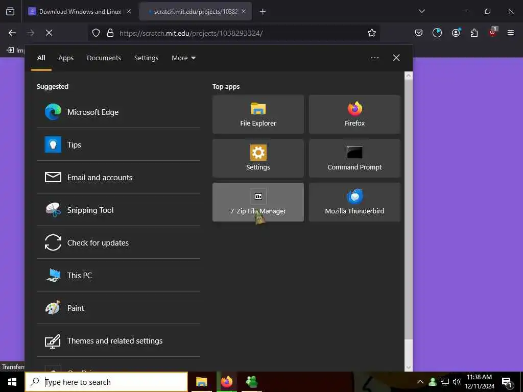Screen dimensions: 523x392
Task: Open Firefox tile in Top apps
Action: (354, 114)
